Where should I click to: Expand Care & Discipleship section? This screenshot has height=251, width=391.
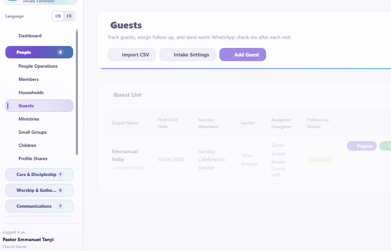39,174
